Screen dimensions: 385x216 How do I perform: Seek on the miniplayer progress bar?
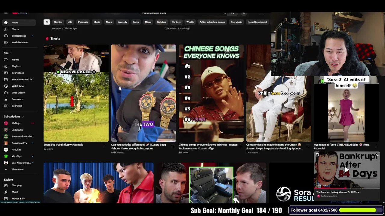coord(347,188)
